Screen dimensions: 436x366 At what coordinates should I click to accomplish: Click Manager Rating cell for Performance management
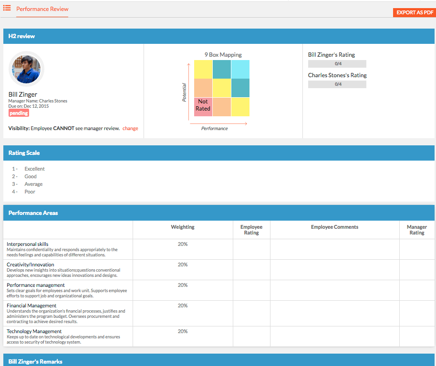pyautogui.click(x=417, y=291)
